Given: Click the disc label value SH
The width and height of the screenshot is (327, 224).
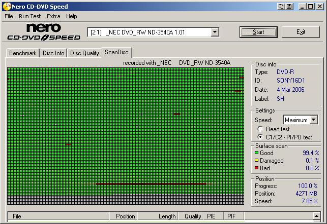Looking at the screenshot, I should [280, 98].
